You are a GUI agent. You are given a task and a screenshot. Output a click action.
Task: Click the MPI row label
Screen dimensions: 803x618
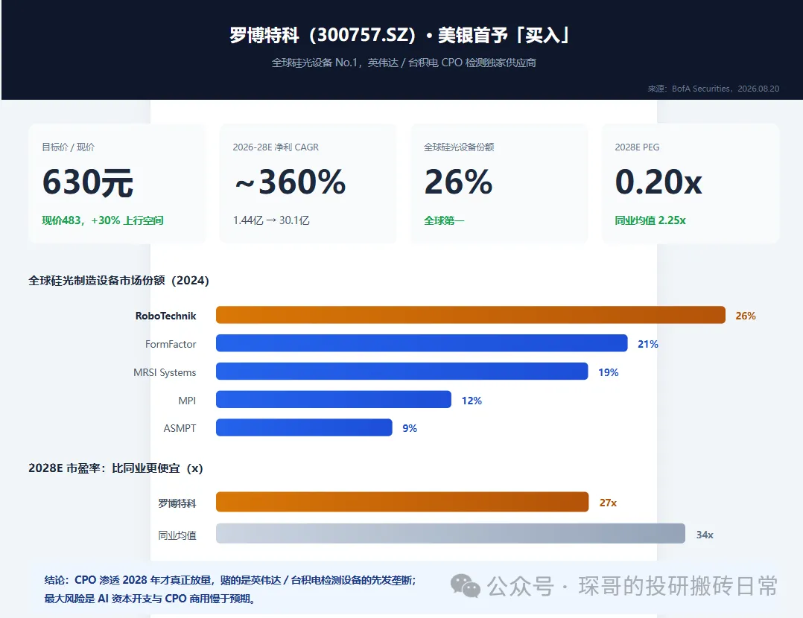coord(187,401)
